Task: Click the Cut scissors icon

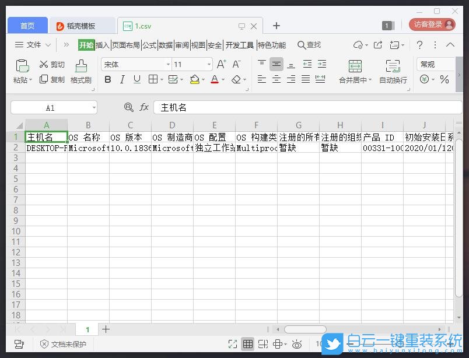Action: (x=43, y=64)
